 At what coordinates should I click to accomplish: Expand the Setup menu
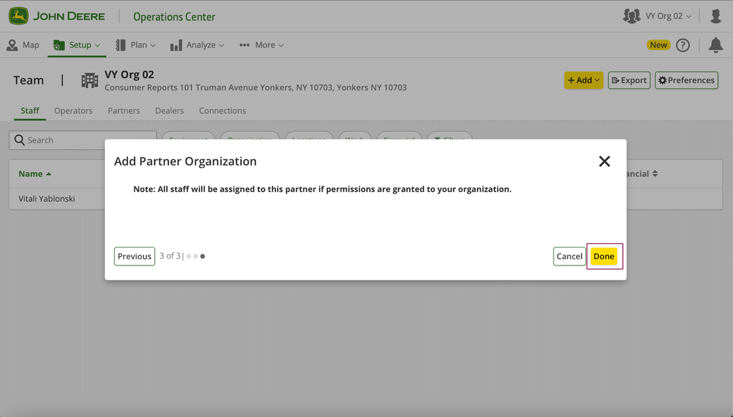(77, 45)
